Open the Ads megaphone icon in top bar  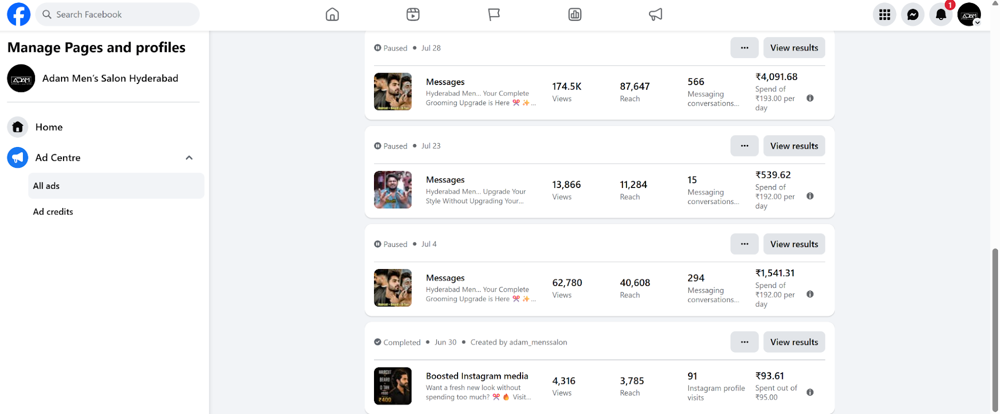tap(655, 14)
